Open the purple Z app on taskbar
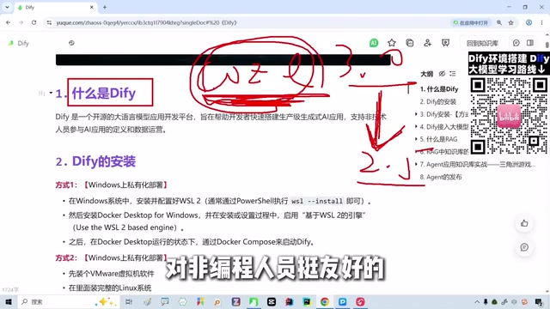 tap(236, 301)
